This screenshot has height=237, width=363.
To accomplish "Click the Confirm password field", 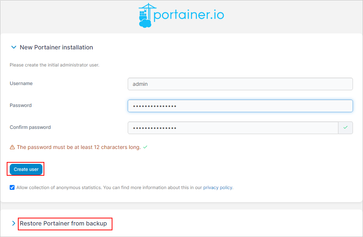I will [x=233, y=128].
